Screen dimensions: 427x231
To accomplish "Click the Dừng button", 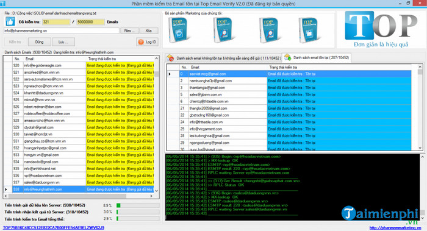I will coord(39,42).
